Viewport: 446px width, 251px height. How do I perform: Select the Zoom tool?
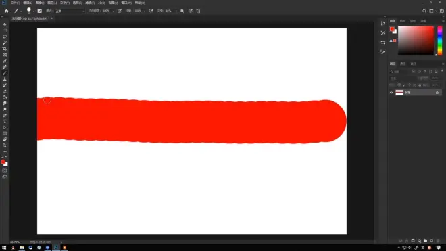[x=5, y=145]
